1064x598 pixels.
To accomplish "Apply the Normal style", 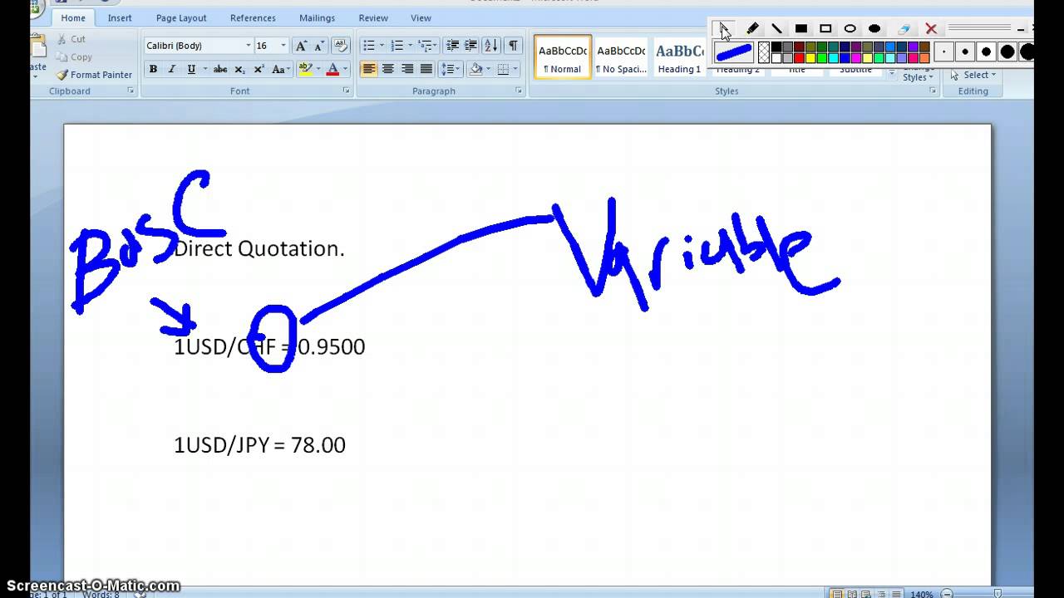I will pyautogui.click(x=563, y=57).
